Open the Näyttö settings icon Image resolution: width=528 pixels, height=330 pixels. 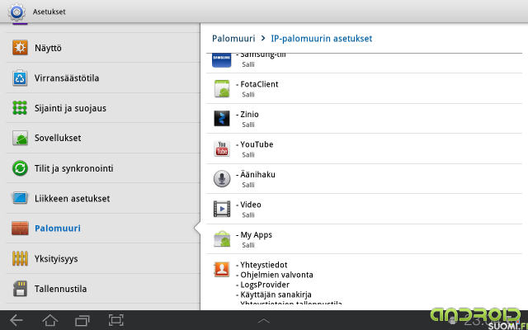(x=20, y=48)
